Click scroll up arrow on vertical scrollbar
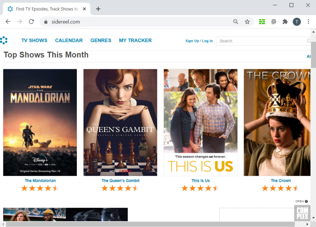This screenshot has width=316, height=227. point(314,32)
